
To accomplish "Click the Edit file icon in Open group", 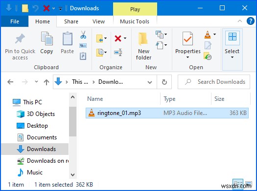I will tap(208, 45).
